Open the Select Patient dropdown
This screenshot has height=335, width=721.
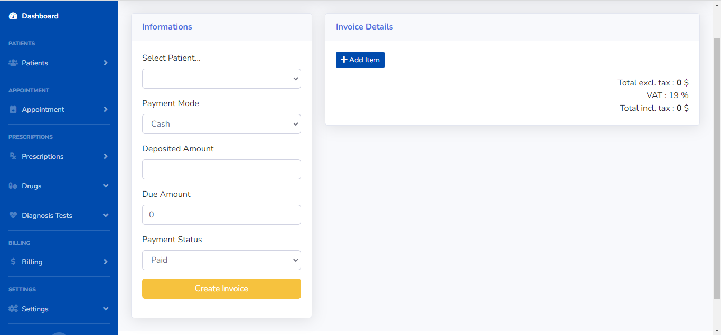[x=221, y=78]
